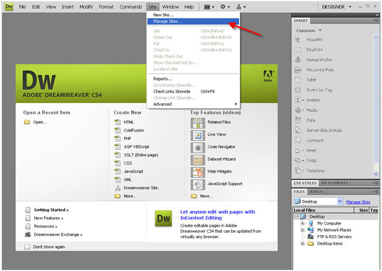This screenshot has height=271, width=382.
Task: Open the Site management icon in menu bar
Action: [x=241, y=7]
